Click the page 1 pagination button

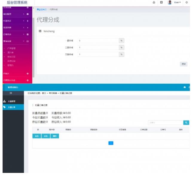tap(111, 143)
